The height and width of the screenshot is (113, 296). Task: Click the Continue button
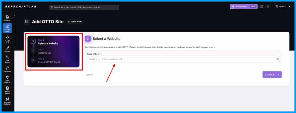[x=272, y=75]
